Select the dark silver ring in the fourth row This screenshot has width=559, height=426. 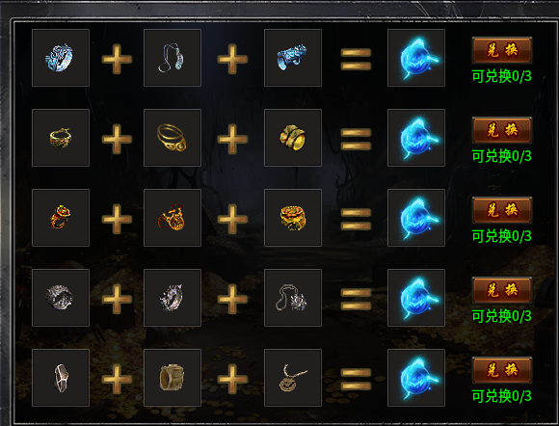pyautogui.click(x=61, y=298)
